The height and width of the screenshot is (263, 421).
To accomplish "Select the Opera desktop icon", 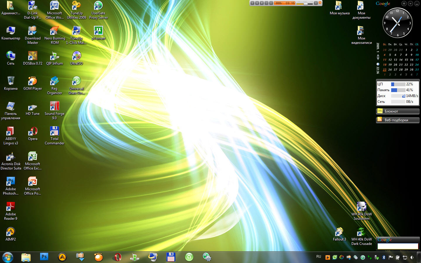I will pos(32,133).
